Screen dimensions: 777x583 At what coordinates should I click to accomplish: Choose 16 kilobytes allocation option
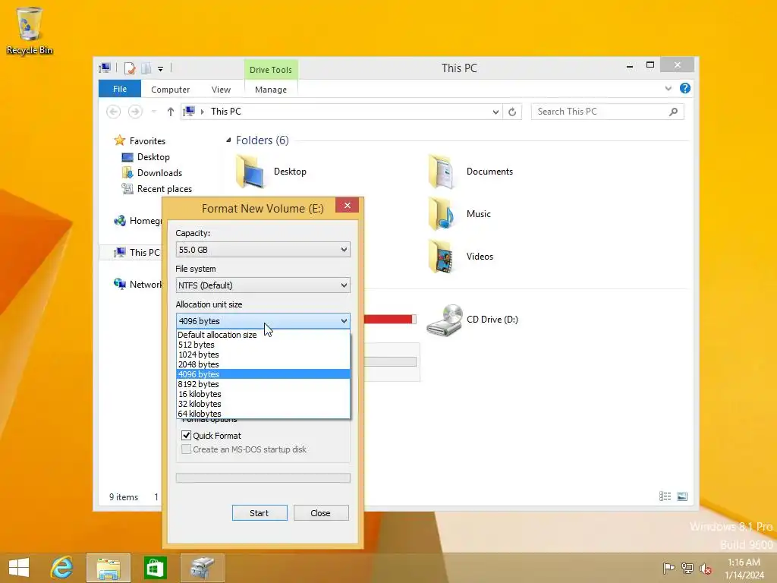[263, 394]
